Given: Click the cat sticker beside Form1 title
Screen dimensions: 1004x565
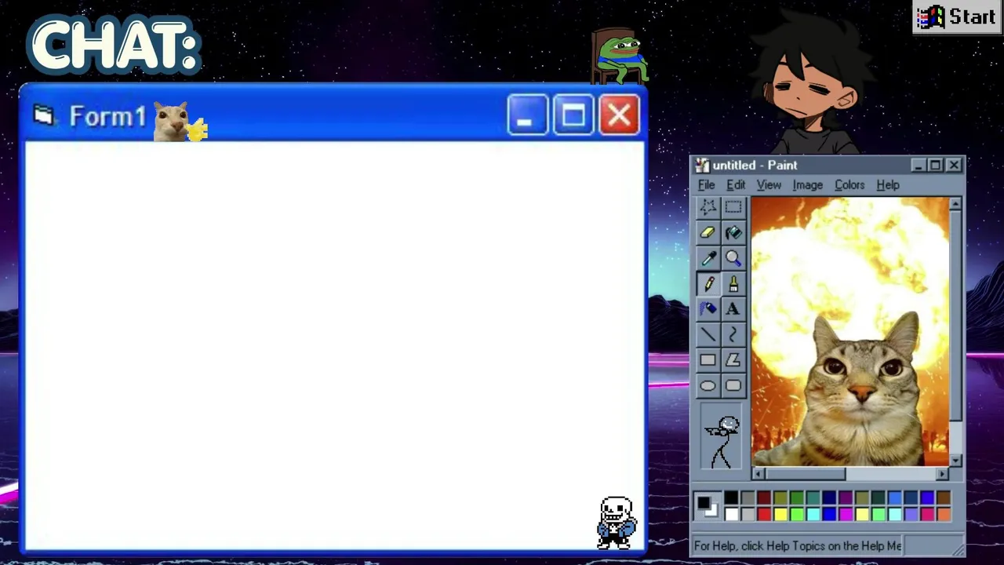Looking at the screenshot, I should pyautogui.click(x=180, y=121).
